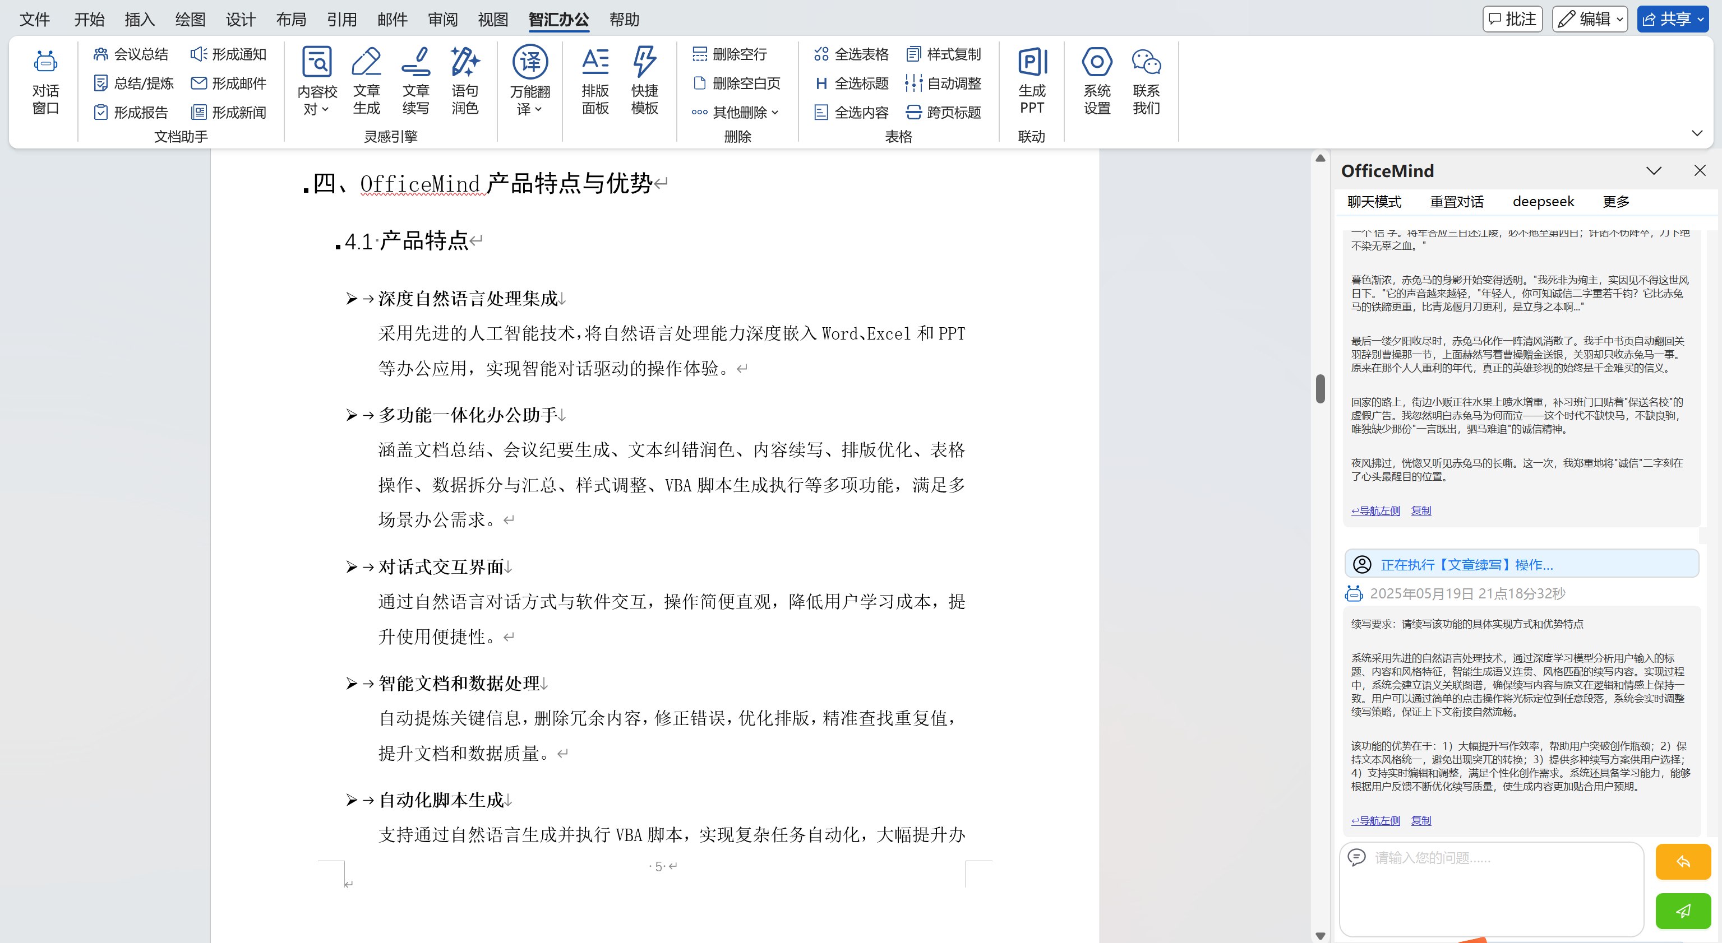Image resolution: width=1722 pixels, height=943 pixels.
Task: Switch to the 布局 ribbon tab
Action: [x=292, y=20]
